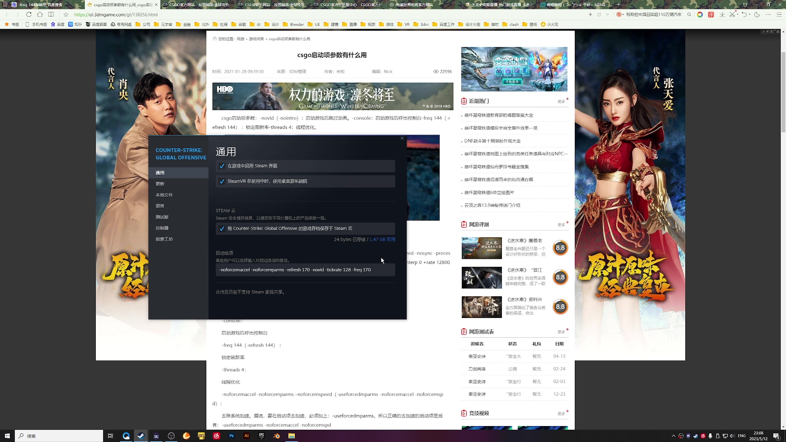Open the translate extension icon
This screenshot has height=442, width=786.
pos(711,14)
